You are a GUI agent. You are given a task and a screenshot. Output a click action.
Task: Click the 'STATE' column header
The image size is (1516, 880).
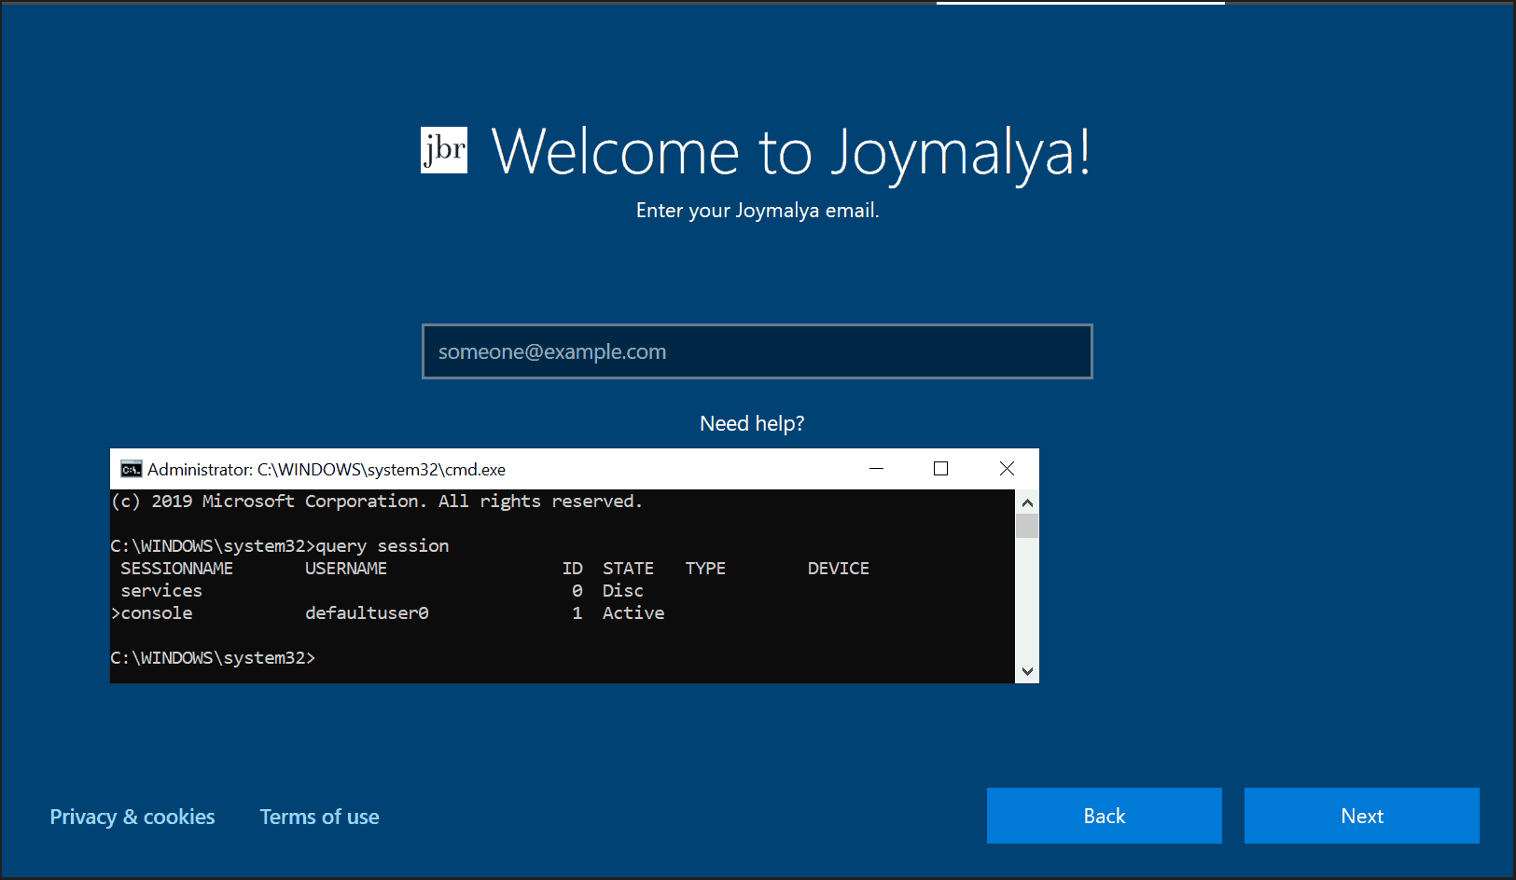(628, 569)
